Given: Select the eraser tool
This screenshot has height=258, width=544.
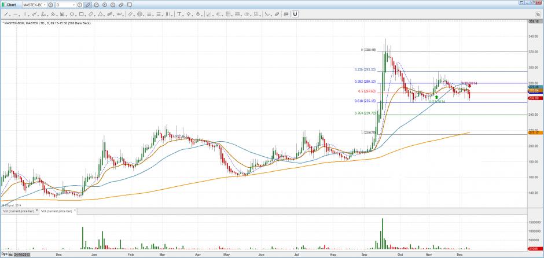Looking at the screenshot, I should pos(277,14).
